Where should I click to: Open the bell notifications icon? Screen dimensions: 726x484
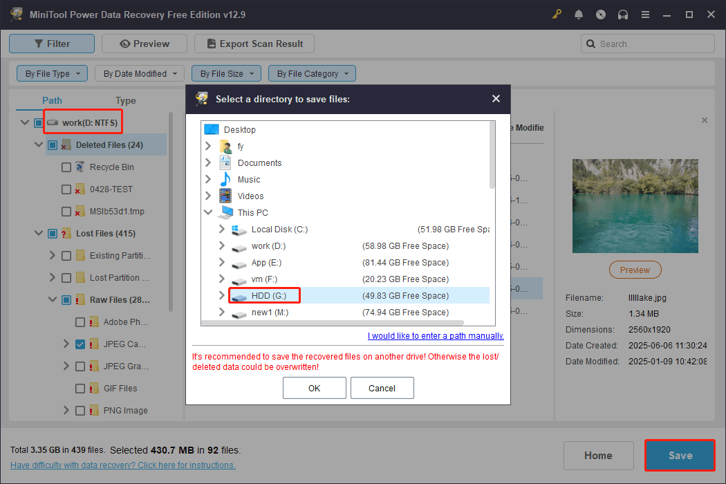[578, 15]
